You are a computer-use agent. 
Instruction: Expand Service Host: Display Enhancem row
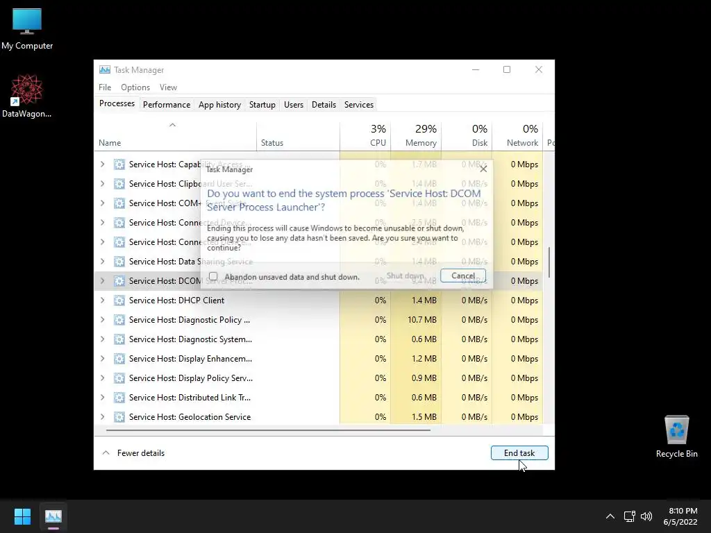(x=103, y=359)
